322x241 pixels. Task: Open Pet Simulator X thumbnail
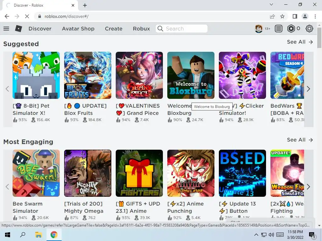click(36, 75)
